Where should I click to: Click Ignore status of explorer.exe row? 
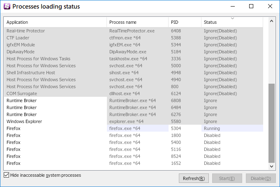211,121
